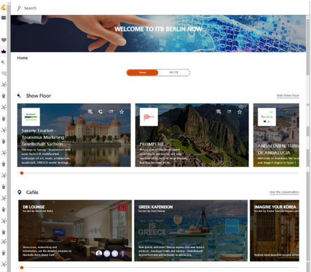This screenshot has width=311, height=272.
Task: Click the Show Floor carousel slider handle
Action: click(22, 173)
